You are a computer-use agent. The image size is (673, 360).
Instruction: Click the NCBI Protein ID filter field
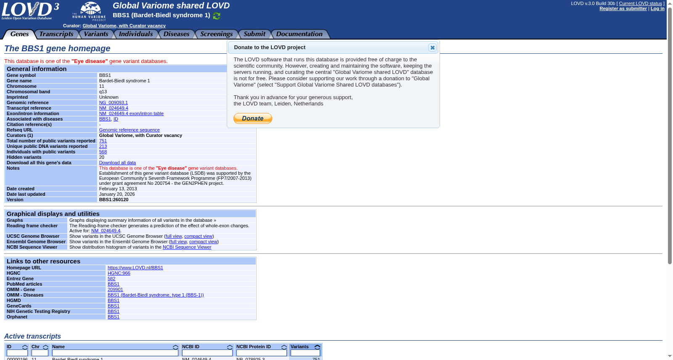click(262, 353)
